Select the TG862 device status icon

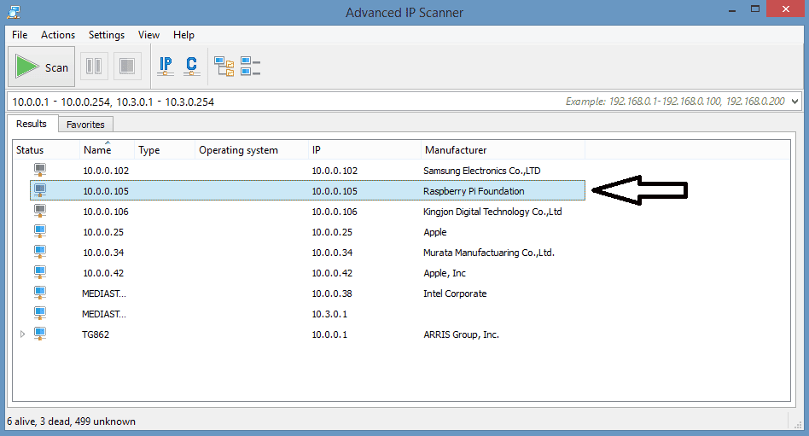tap(40, 334)
